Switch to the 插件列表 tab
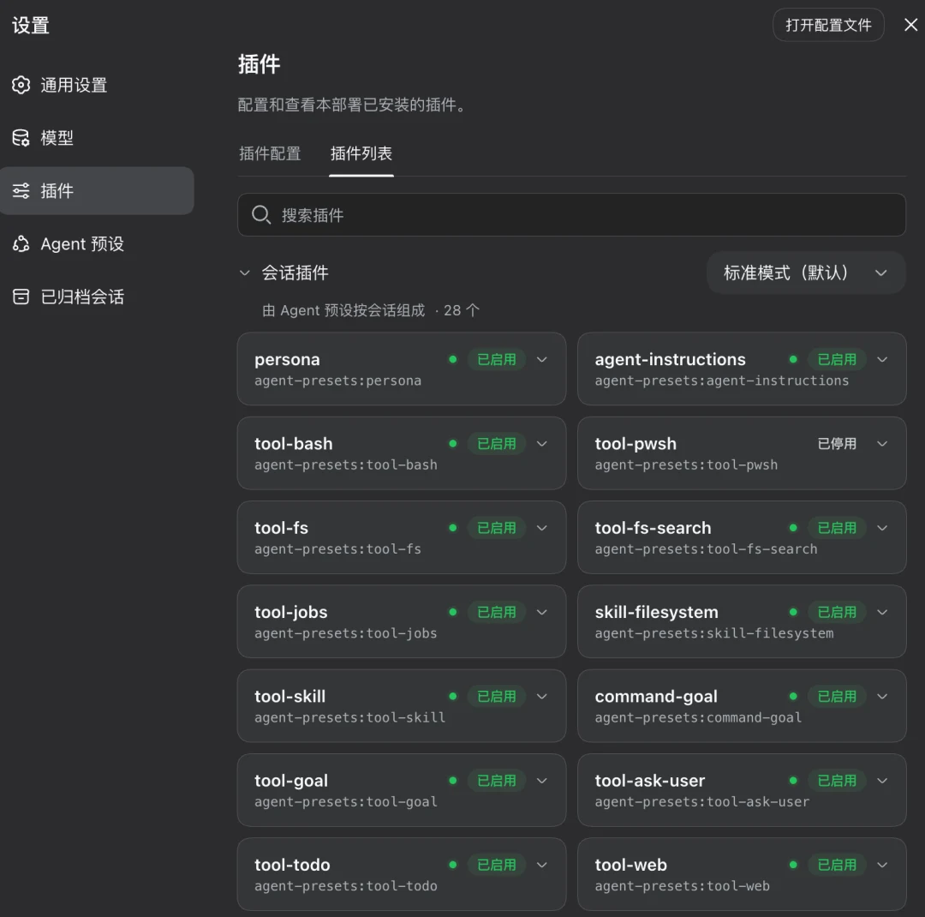The height and width of the screenshot is (917, 925). 361,153
